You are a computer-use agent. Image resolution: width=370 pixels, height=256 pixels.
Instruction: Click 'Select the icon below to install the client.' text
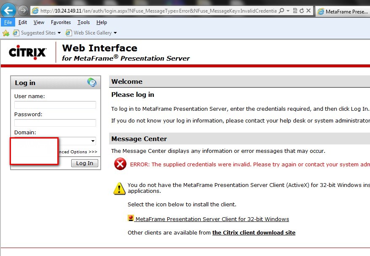click(182, 204)
